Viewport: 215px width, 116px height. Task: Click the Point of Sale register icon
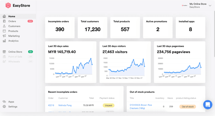4,57
